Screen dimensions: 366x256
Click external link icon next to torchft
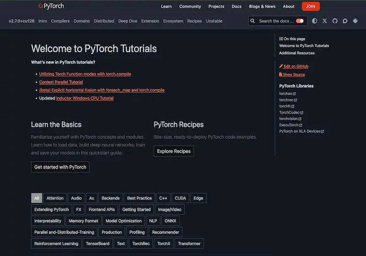[x=293, y=106]
